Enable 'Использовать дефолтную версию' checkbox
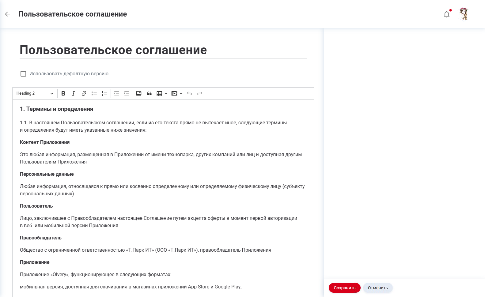Image resolution: width=485 pixels, height=297 pixels. click(23, 74)
